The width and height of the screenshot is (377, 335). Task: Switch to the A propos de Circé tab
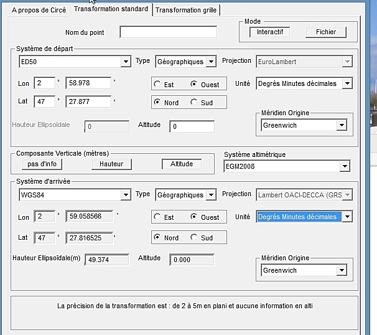(39, 10)
